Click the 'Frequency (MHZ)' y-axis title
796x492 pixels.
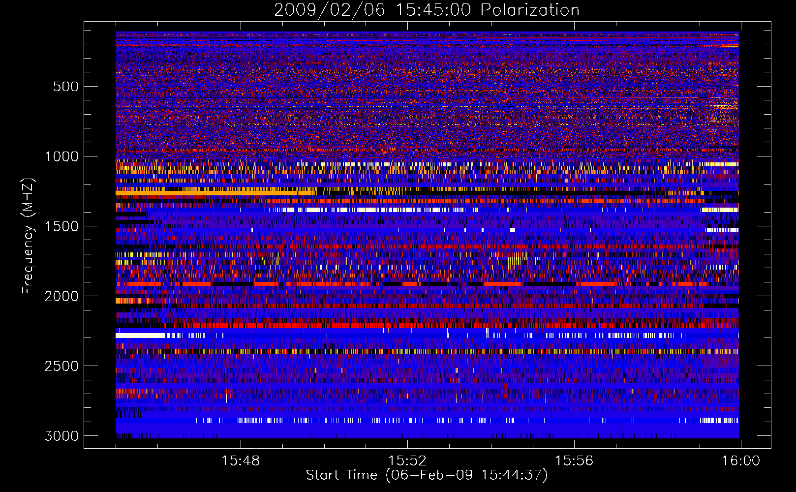tap(28, 236)
